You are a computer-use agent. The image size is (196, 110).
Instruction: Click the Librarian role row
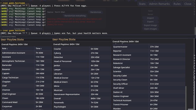(x=82, y=74)
